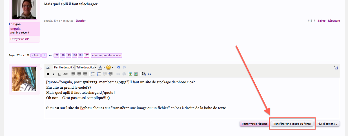The image size is (348, 136).
Task: Click the redo arrow icon
Action: pos(124,68)
